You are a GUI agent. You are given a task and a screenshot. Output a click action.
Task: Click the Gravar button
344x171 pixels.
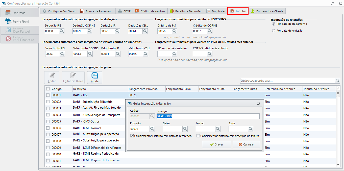point(216,144)
